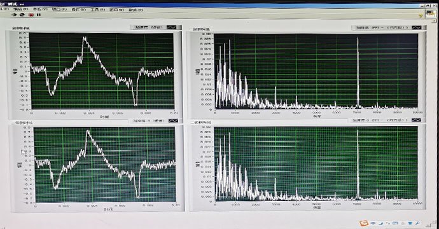Click the bottom-left waveform plot legend sample icon
This screenshot has height=229, width=439.
(x=173, y=121)
